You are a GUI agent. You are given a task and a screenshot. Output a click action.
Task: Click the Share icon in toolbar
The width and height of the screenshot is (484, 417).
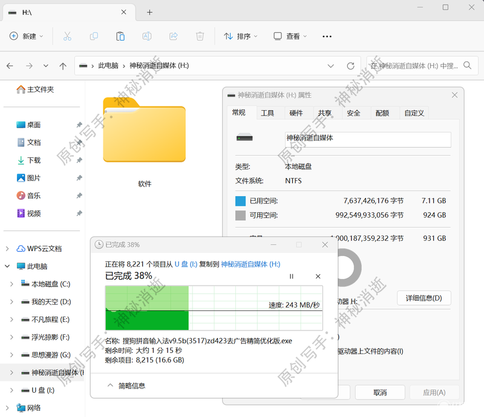coord(174,36)
